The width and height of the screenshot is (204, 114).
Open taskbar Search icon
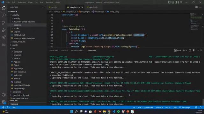pyautogui.click(x=76, y=111)
